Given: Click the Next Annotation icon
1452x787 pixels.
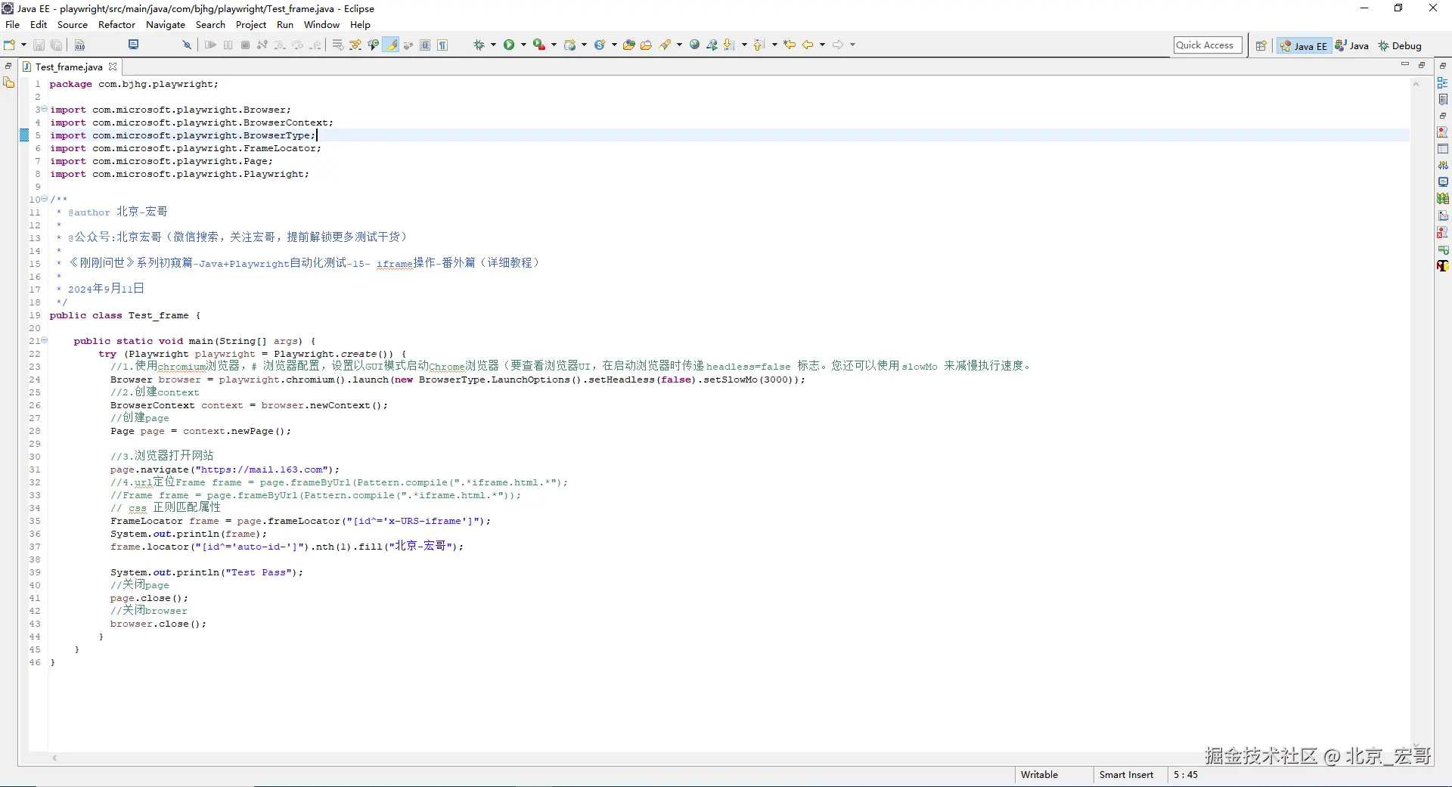Looking at the screenshot, I should tap(729, 45).
